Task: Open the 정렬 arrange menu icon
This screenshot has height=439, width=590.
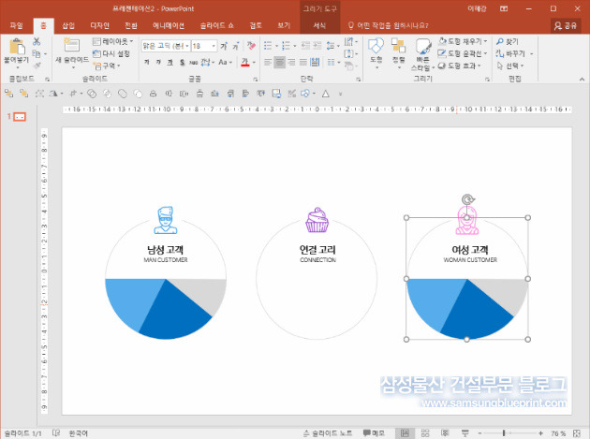Action: 398,52
